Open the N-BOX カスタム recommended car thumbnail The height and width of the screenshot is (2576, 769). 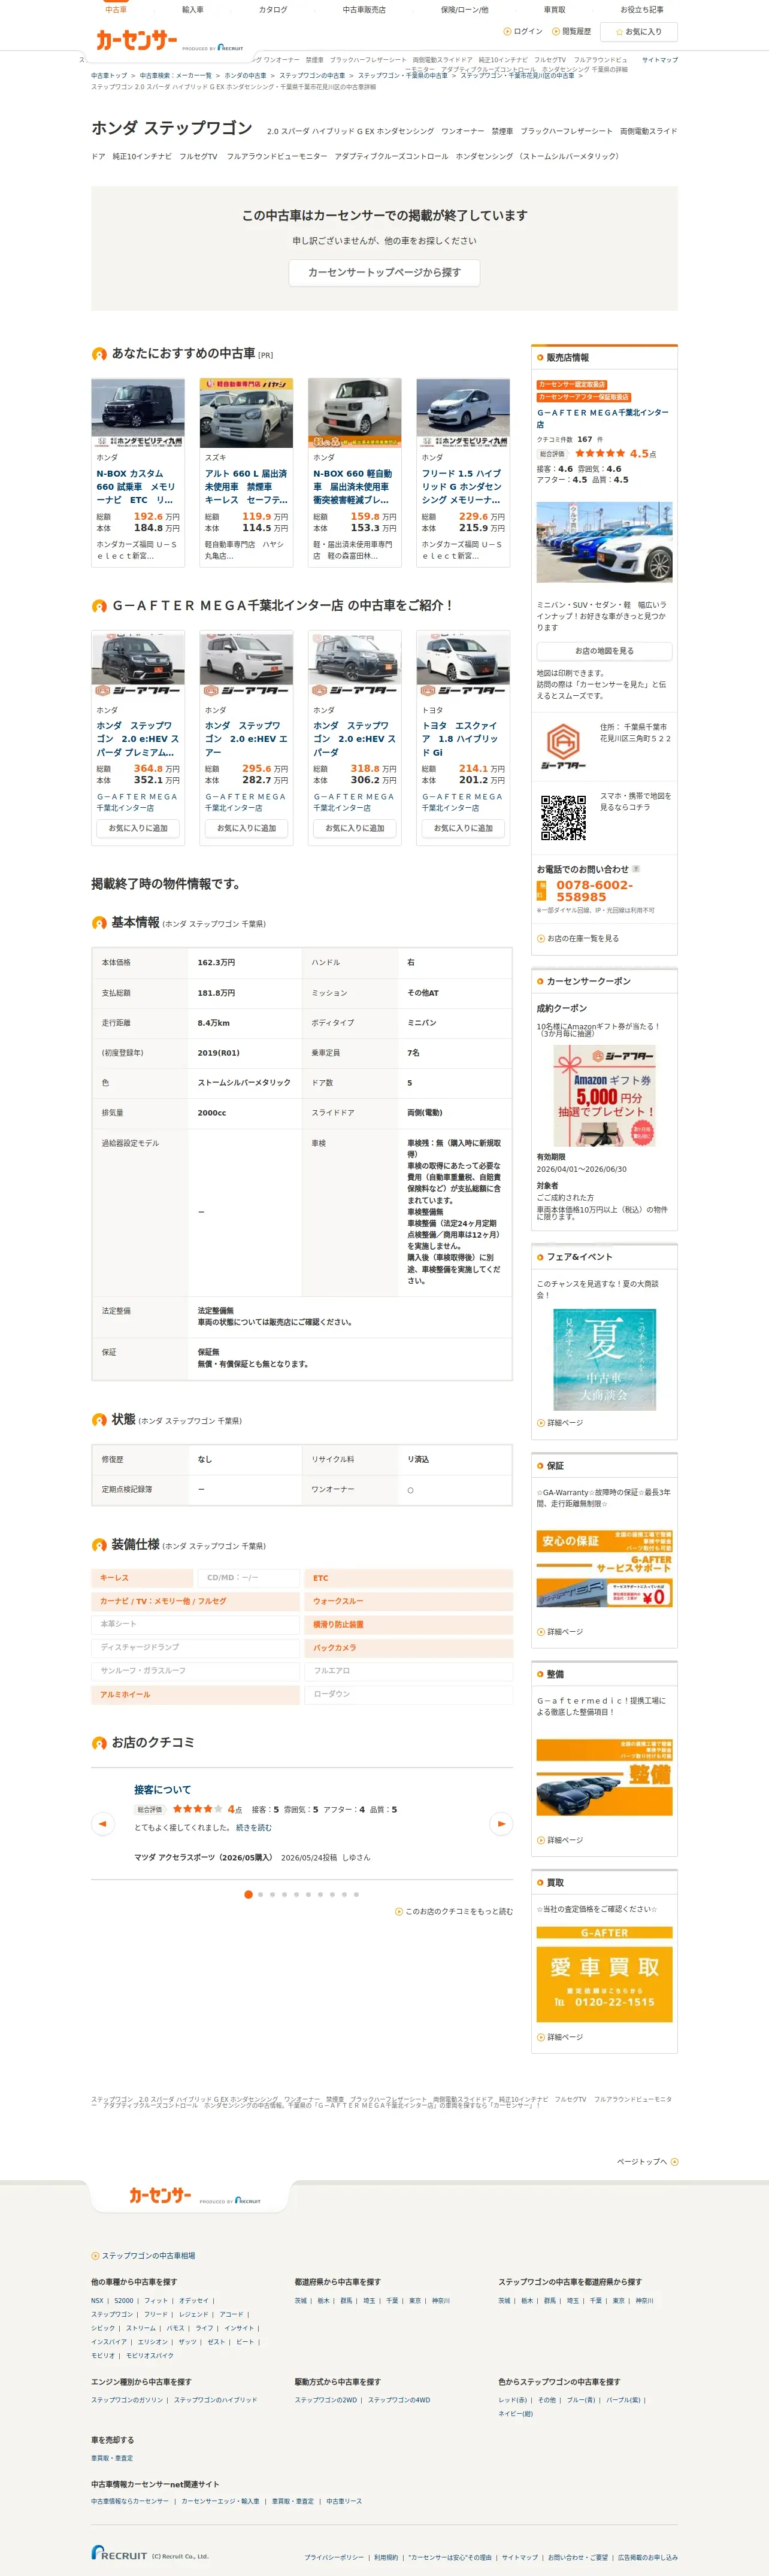coord(138,412)
